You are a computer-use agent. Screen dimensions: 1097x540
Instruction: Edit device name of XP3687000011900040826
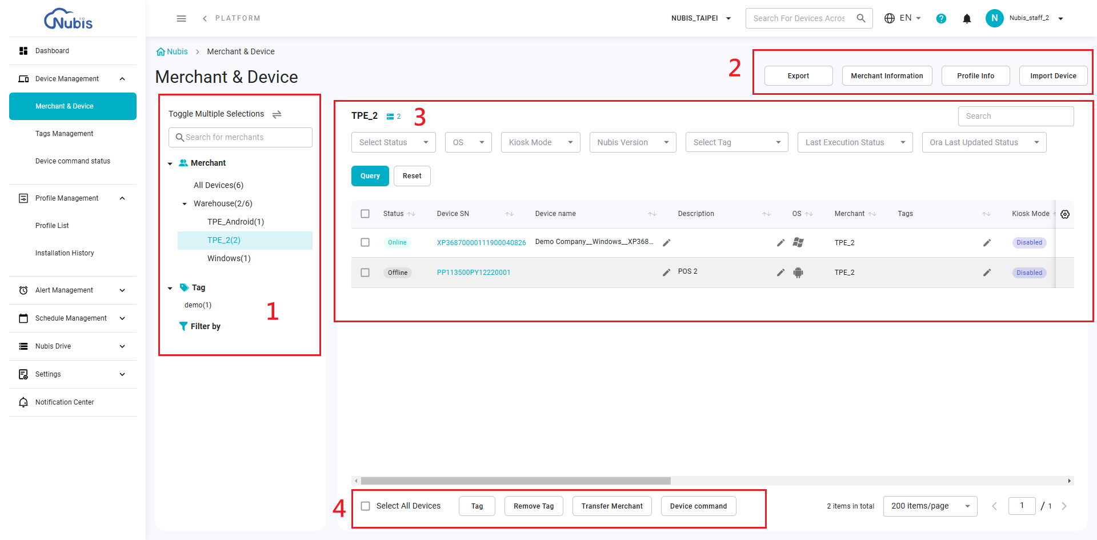click(666, 243)
